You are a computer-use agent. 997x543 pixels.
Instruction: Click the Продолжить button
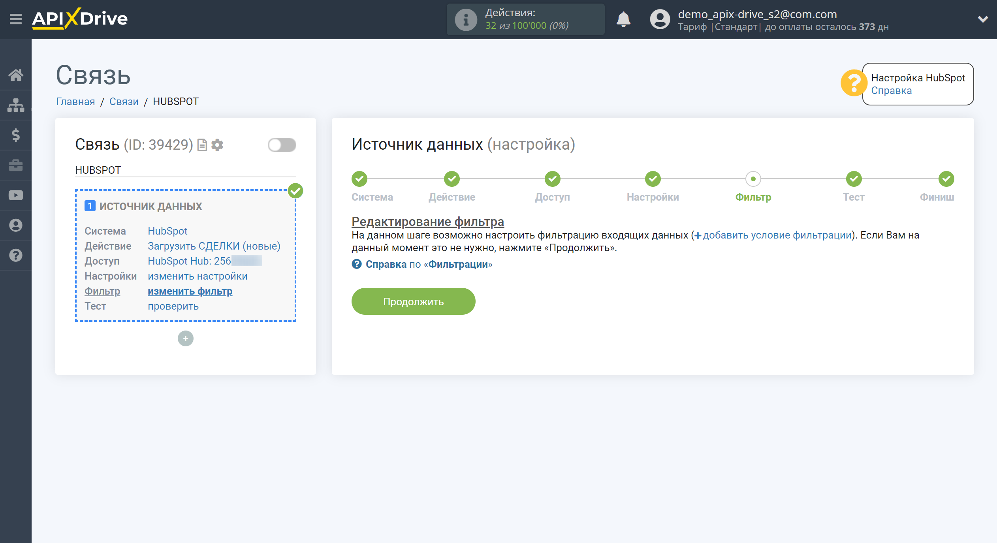click(414, 301)
